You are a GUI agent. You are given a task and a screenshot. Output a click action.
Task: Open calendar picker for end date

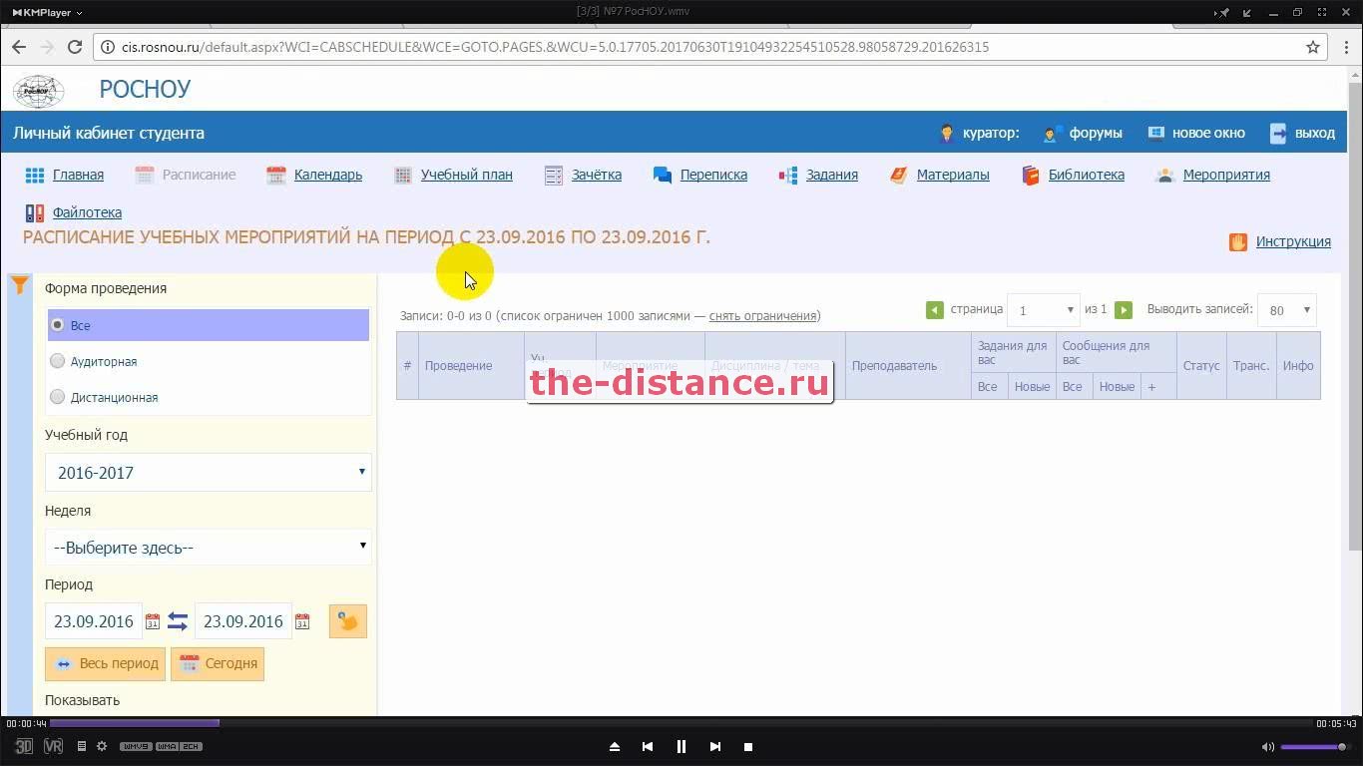pyautogui.click(x=302, y=621)
